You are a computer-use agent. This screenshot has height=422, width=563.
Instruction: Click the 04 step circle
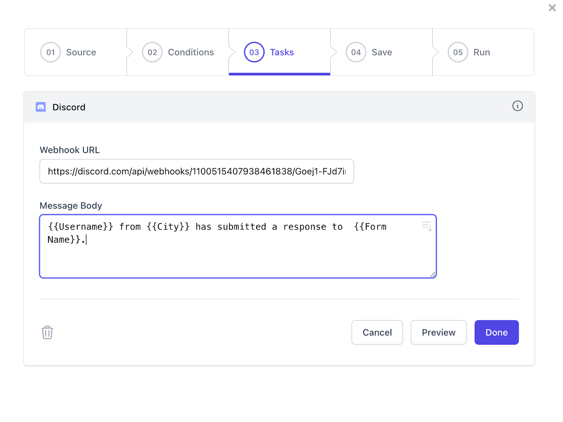356,52
